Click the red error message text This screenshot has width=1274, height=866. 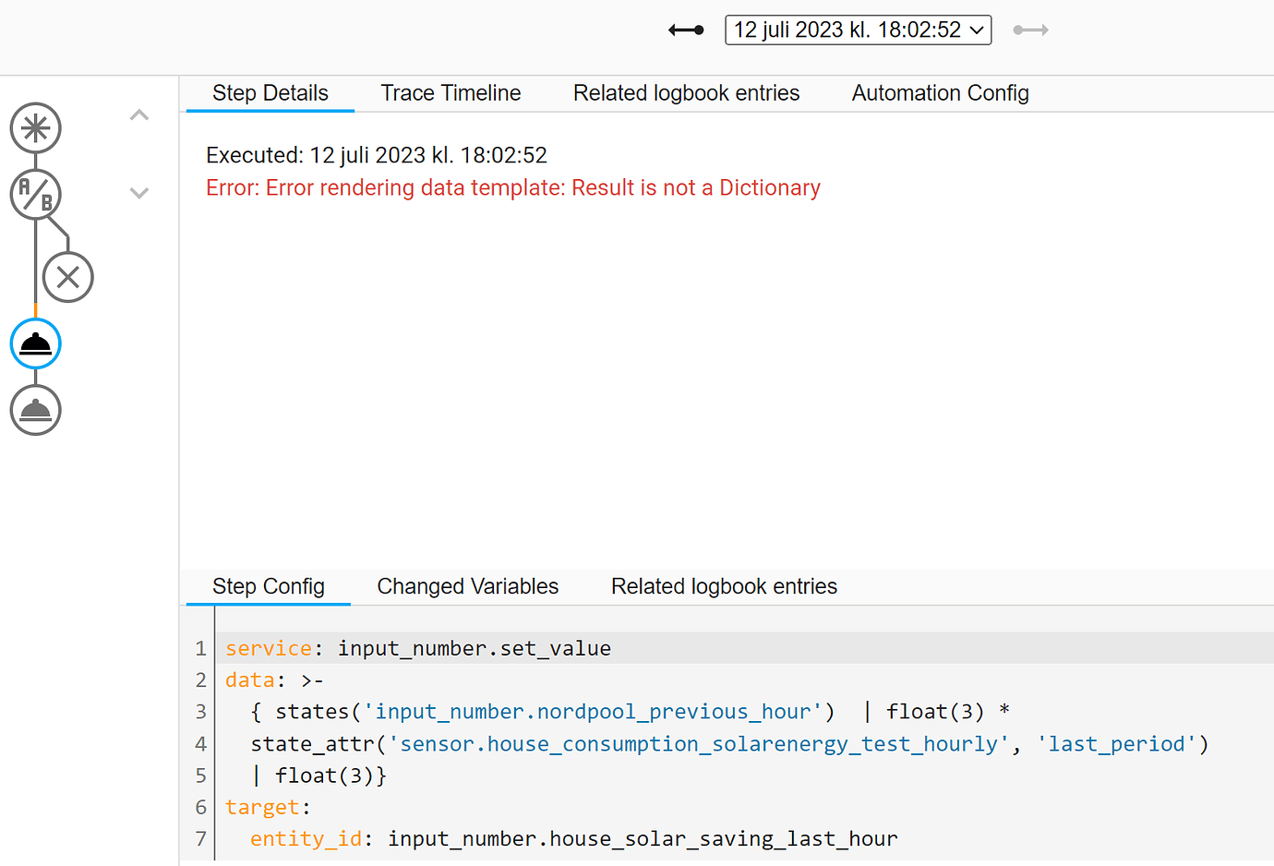pos(512,188)
